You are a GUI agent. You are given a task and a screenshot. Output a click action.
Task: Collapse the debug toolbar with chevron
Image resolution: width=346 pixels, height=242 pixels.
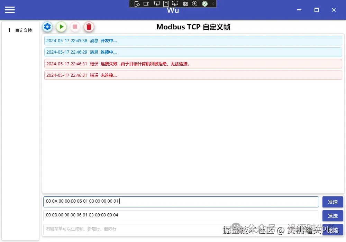pos(213,4)
